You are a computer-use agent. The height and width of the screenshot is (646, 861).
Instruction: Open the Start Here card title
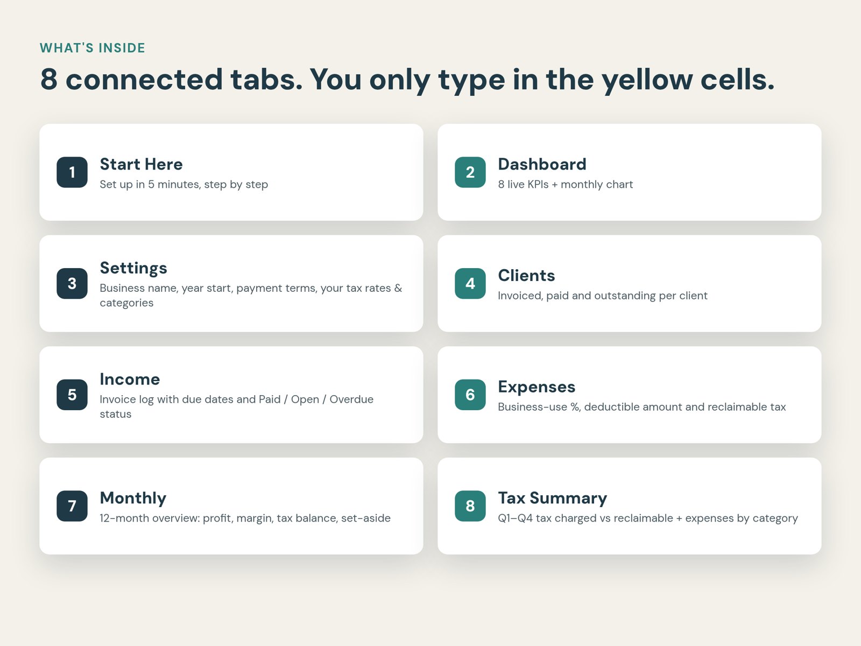click(141, 164)
